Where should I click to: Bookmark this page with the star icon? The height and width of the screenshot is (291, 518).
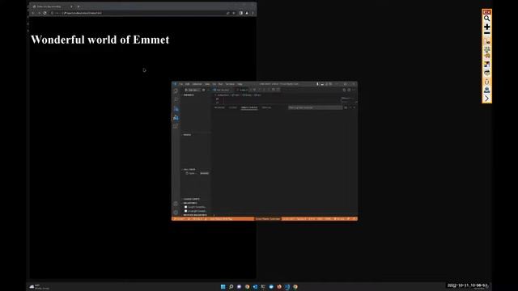click(x=234, y=13)
